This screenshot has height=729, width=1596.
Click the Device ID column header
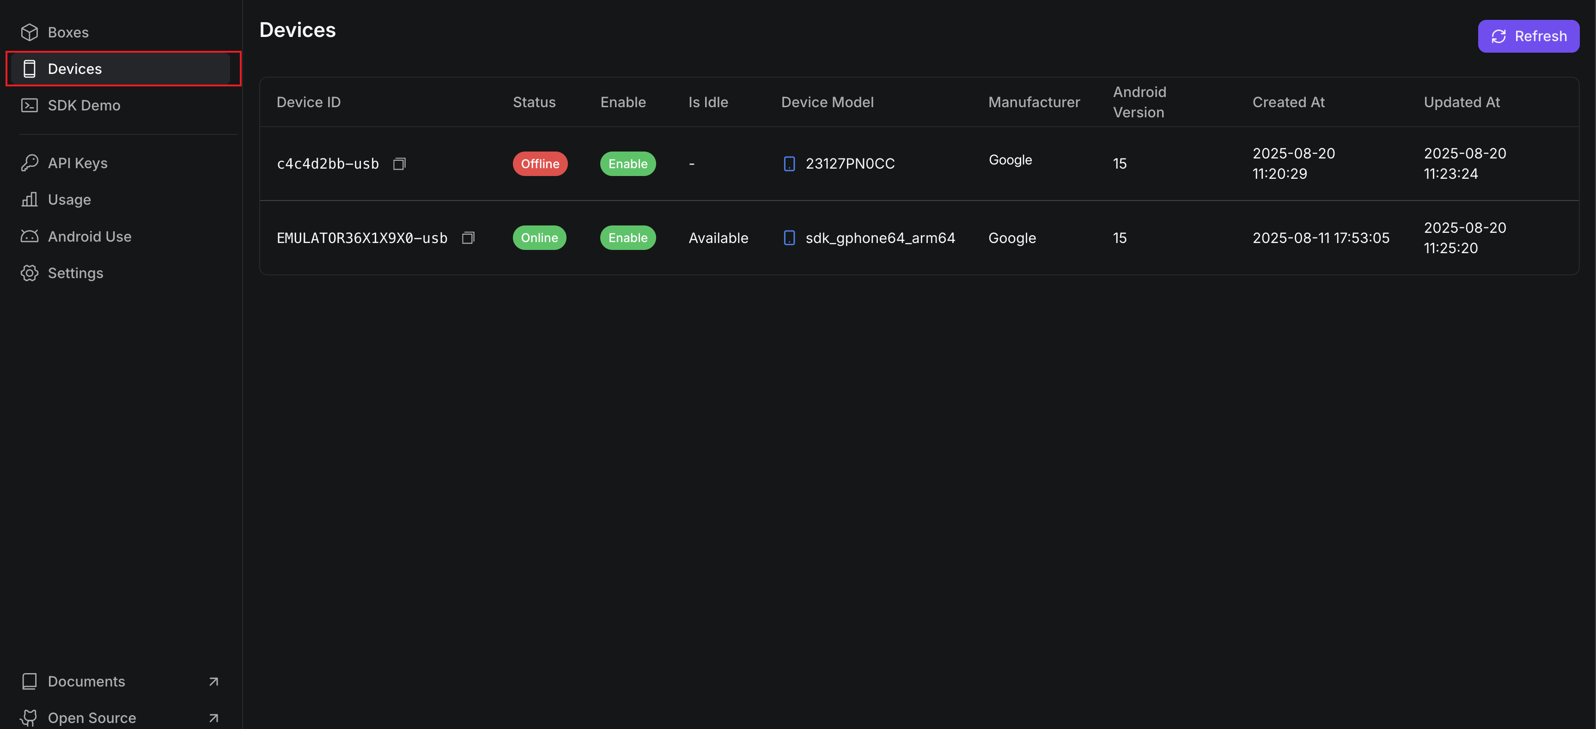309,102
